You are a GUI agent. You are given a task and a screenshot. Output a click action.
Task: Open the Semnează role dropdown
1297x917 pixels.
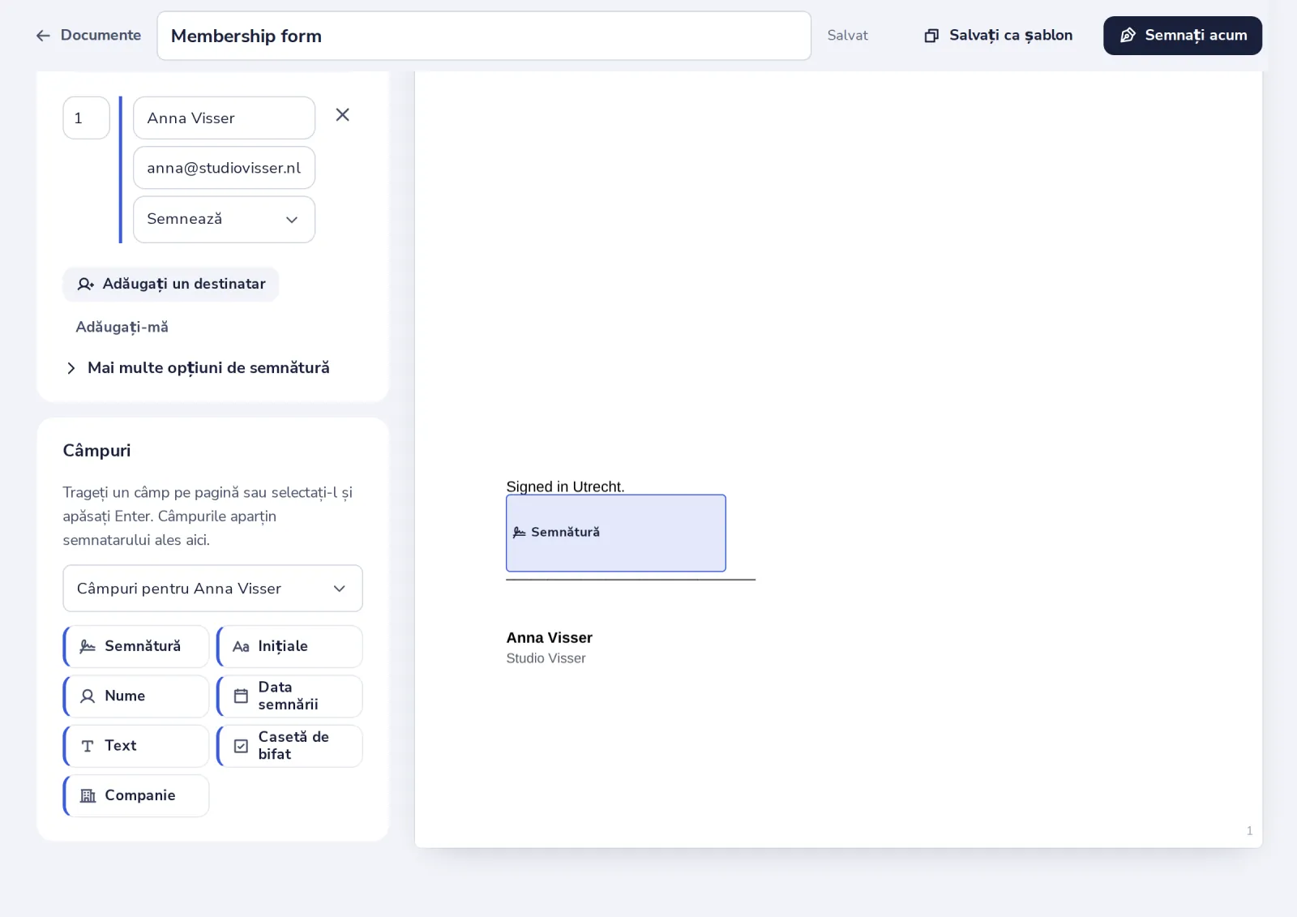click(224, 220)
